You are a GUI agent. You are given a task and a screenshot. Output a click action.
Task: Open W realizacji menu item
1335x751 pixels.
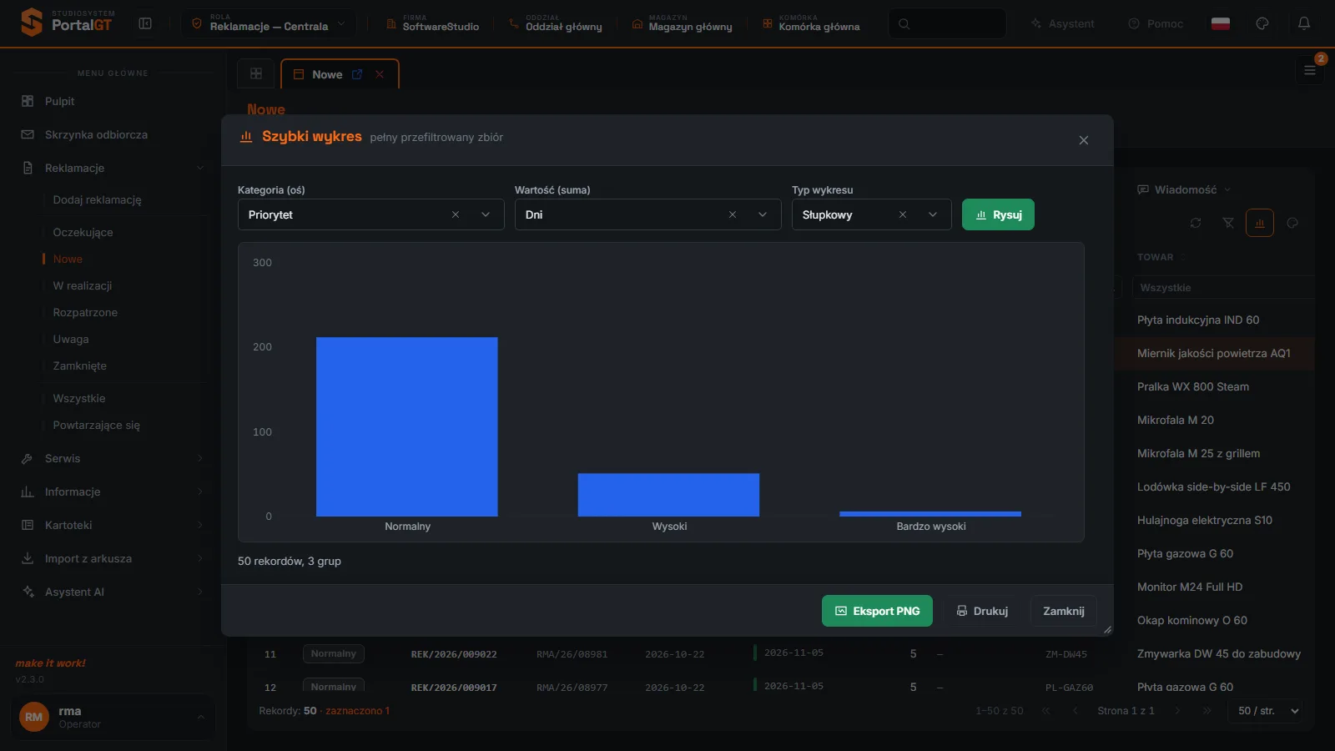[82, 285]
